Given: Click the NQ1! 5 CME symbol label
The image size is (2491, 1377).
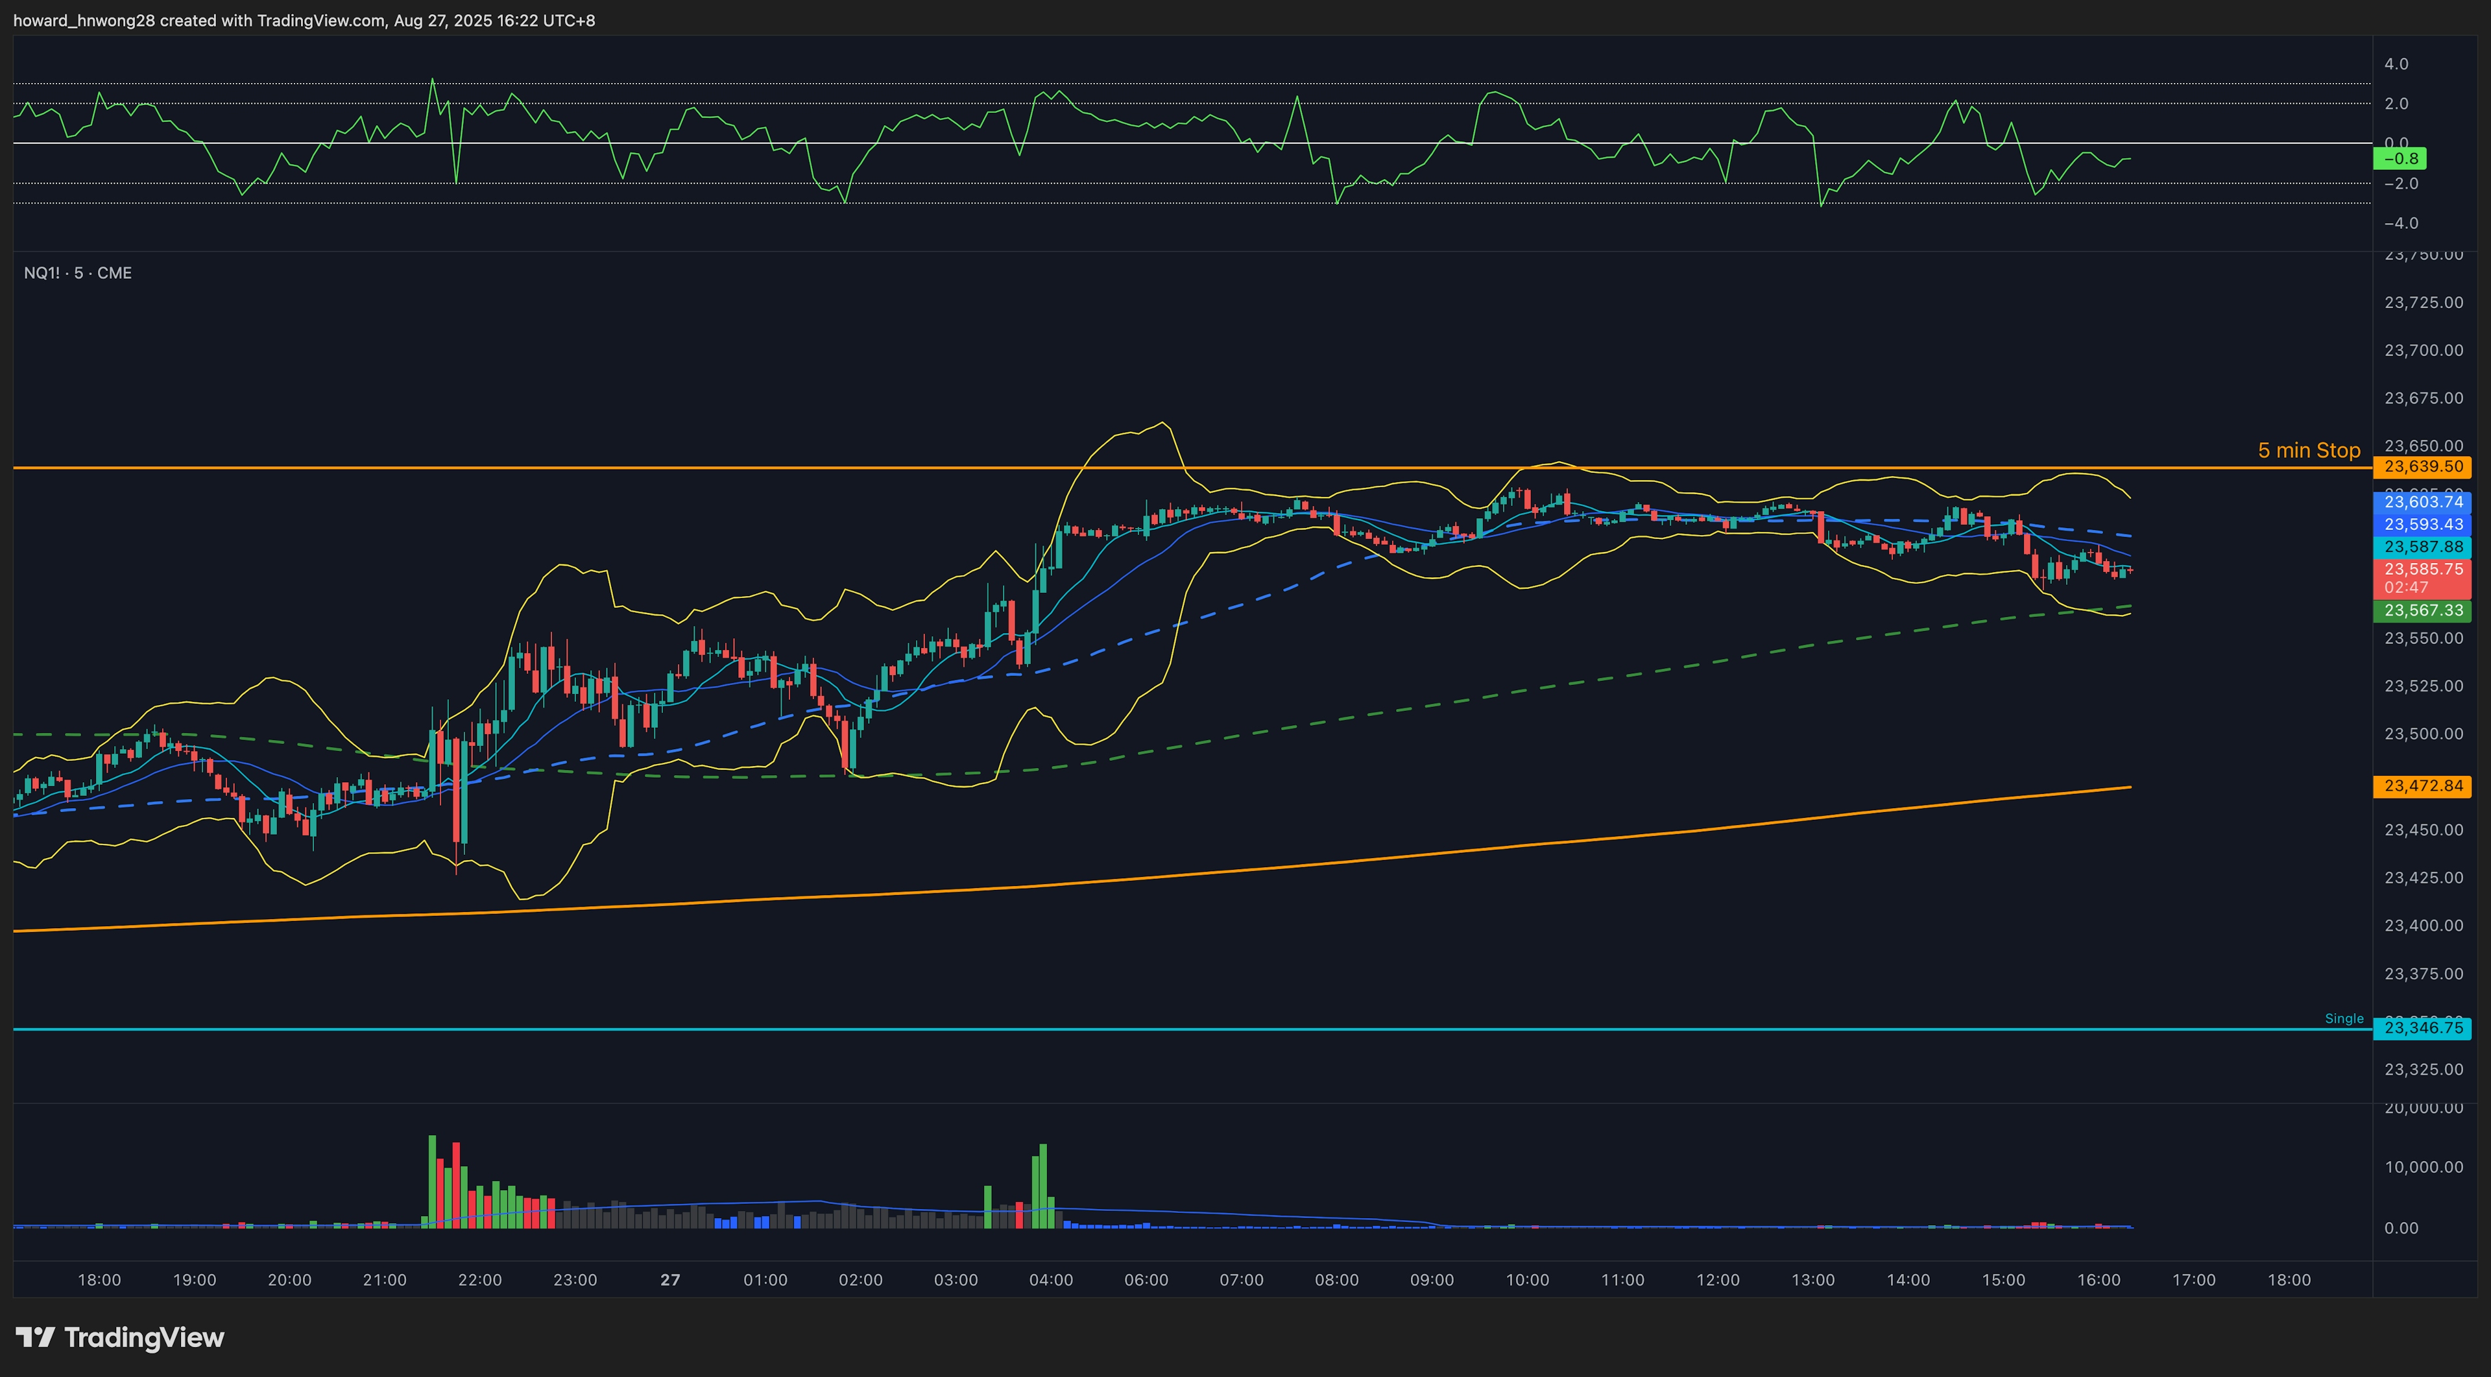Looking at the screenshot, I should 77,272.
